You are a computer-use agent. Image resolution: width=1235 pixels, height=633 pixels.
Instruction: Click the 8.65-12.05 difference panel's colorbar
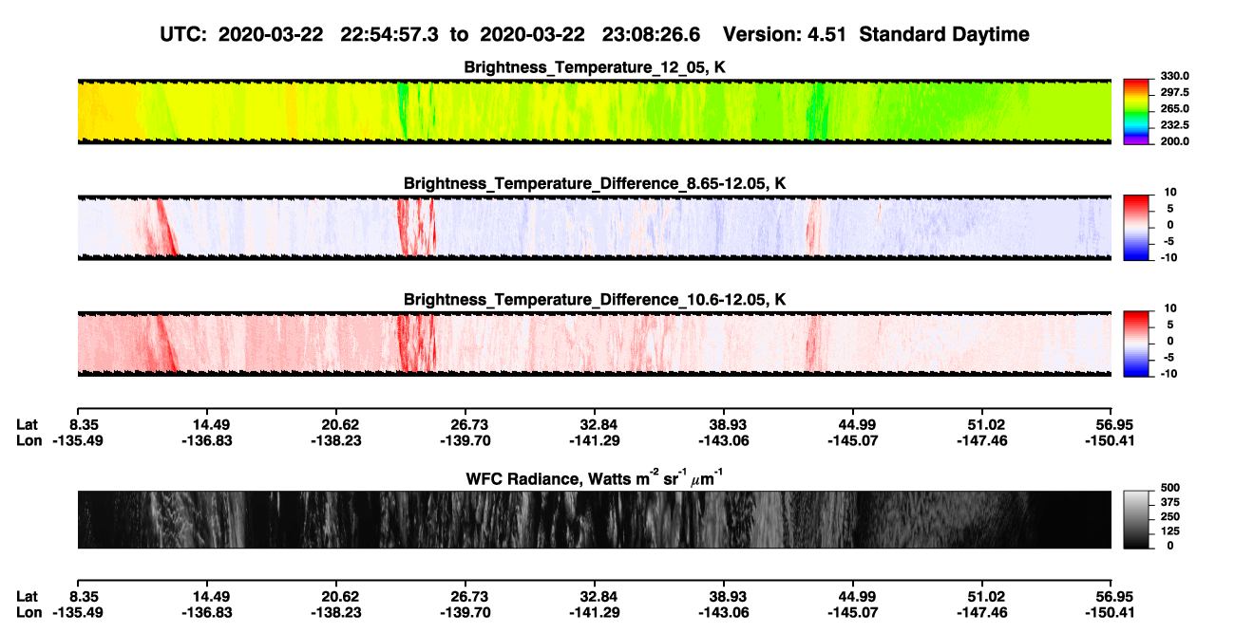(x=1137, y=228)
